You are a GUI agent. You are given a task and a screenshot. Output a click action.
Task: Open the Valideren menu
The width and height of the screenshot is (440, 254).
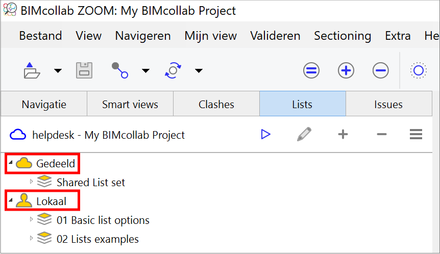275,36
